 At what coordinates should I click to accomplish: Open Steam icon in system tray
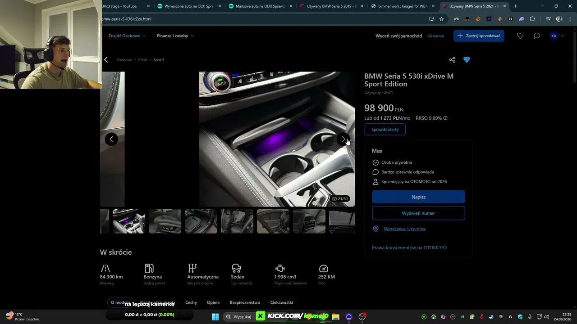491,317
